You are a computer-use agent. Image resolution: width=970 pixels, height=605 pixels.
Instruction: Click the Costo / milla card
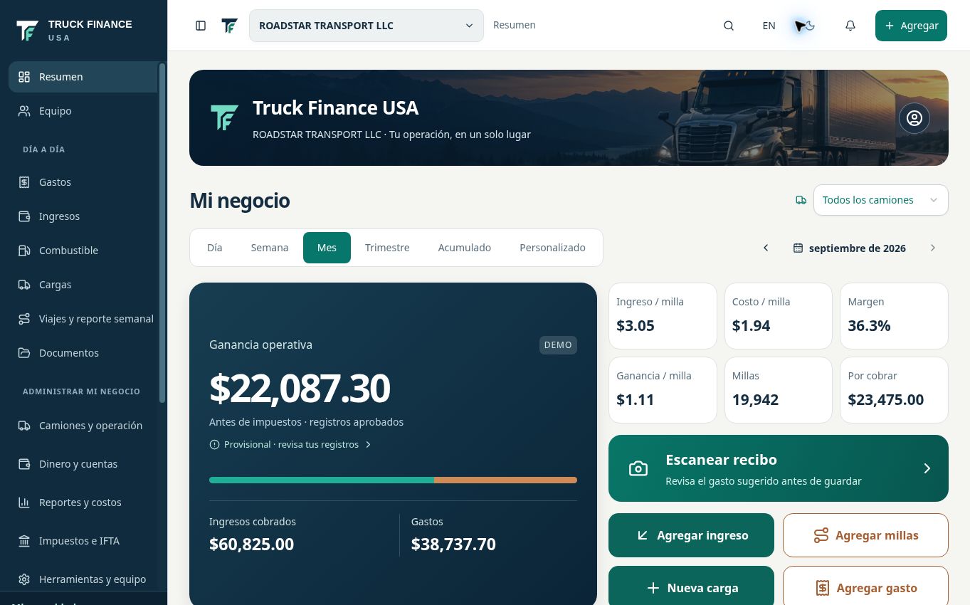tap(779, 316)
